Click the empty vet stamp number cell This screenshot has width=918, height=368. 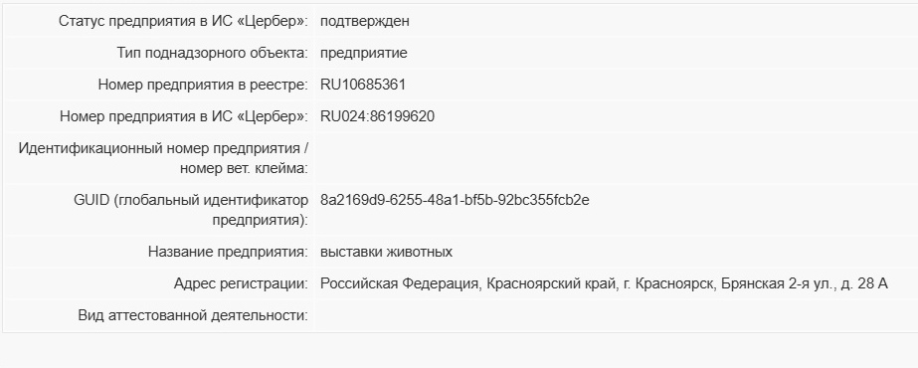click(616, 158)
